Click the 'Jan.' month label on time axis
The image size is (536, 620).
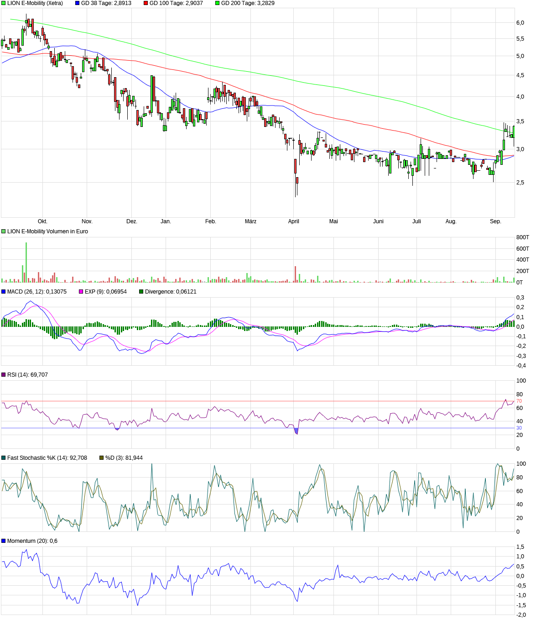pyautogui.click(x=166, y=221)
